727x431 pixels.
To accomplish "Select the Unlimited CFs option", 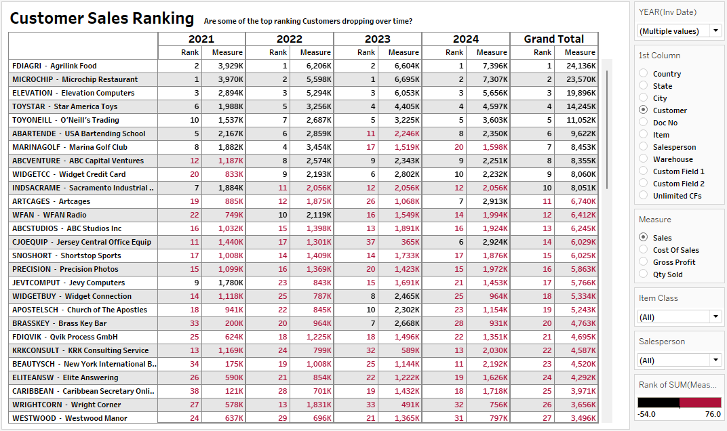I will 643,196.
